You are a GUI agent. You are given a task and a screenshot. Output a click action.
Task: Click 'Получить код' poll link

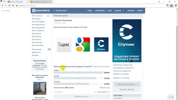[x=105, y=88]
